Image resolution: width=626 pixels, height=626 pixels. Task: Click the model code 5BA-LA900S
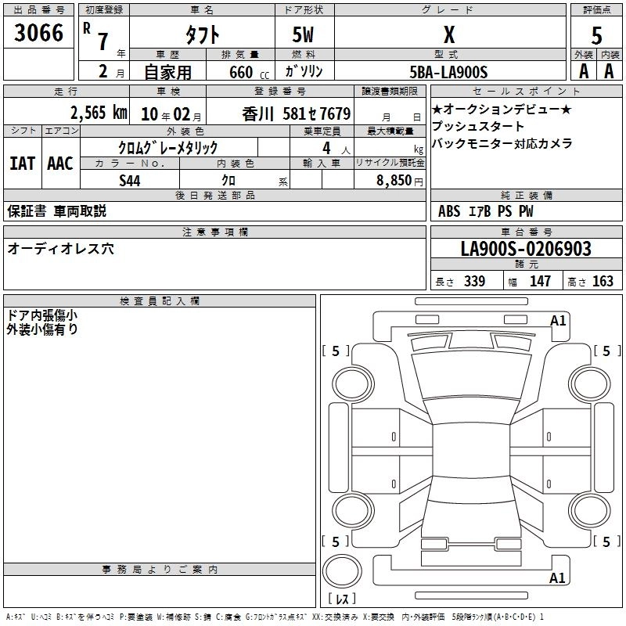(x=448, y=72)
